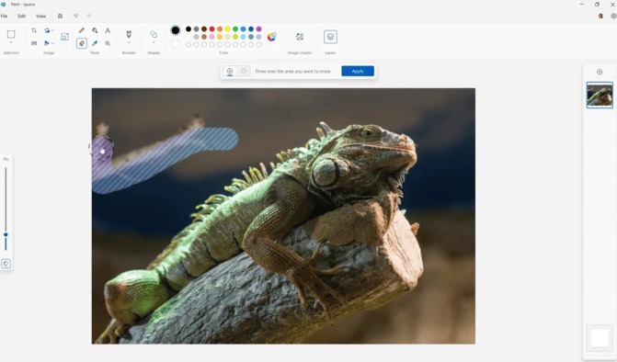The height and width of the screenshot is (362, 617).
Task: Click the Apply button
Action: click(358, 71)
